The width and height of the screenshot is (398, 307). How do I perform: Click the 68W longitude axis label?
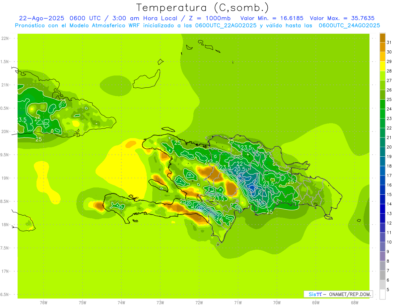pos(355,303)
